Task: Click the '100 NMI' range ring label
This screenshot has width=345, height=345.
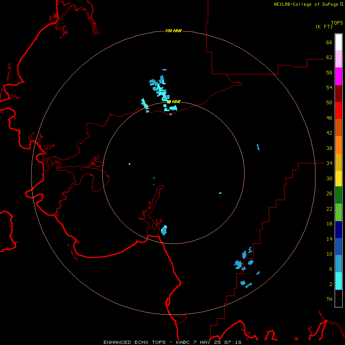Action: [x=173, y=31]
